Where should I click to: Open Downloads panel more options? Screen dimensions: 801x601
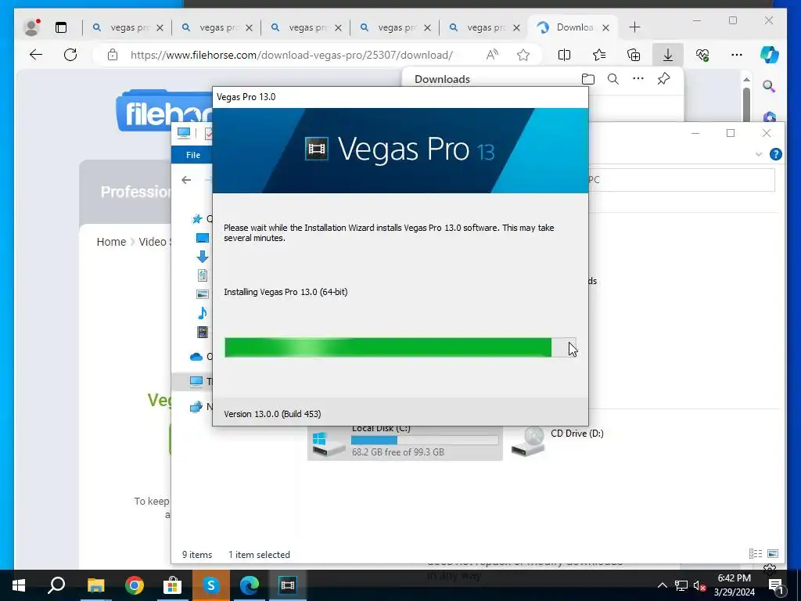coord(638,78)
